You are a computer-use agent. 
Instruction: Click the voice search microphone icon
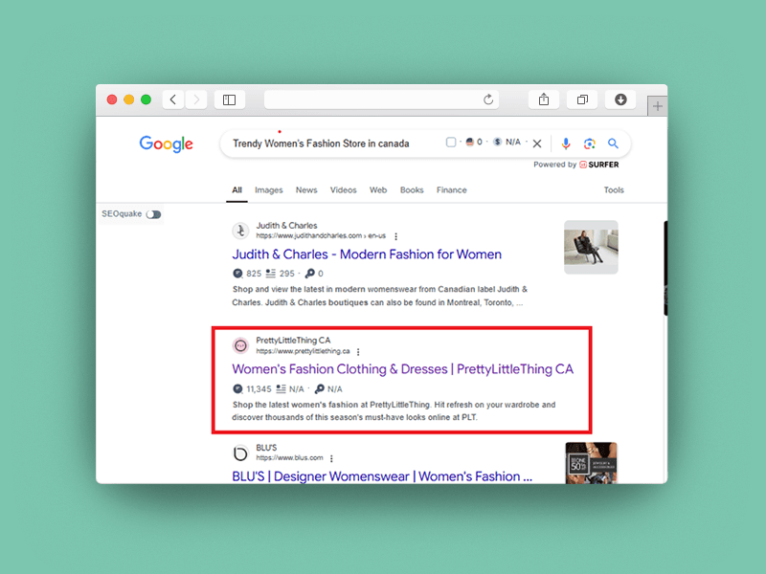565,143
